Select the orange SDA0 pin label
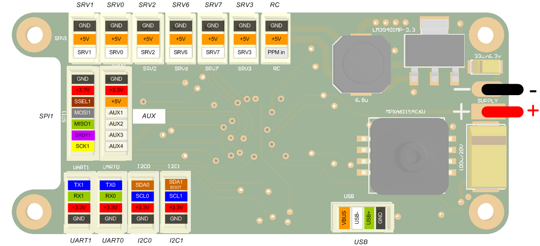The height and width of the screenshot is (246, 540). click(142, 185)
